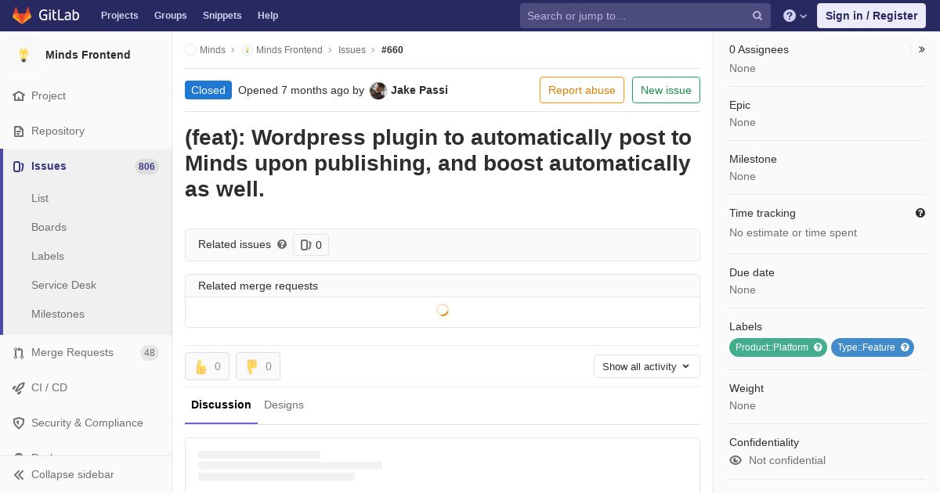The width and height of the screenshot is (940, 493).
Task: Click the Merge Requests icon in sidebar
Action: coord(19,353)
